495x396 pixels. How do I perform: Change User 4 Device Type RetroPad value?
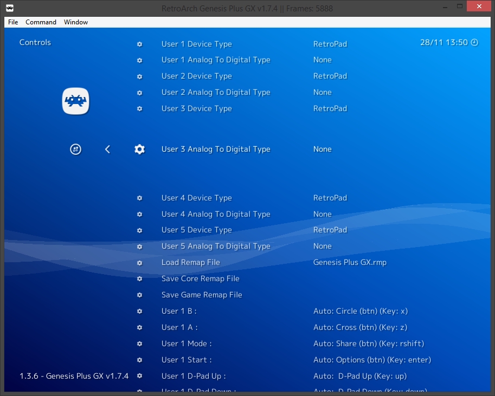330,198
